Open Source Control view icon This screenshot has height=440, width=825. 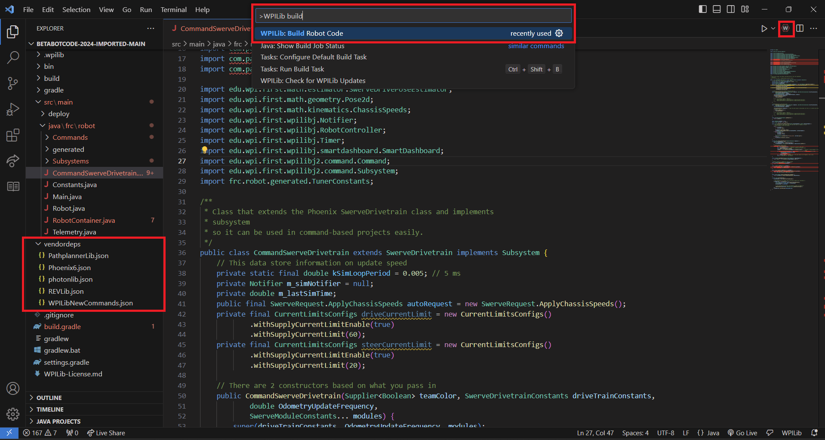(13, 83)
